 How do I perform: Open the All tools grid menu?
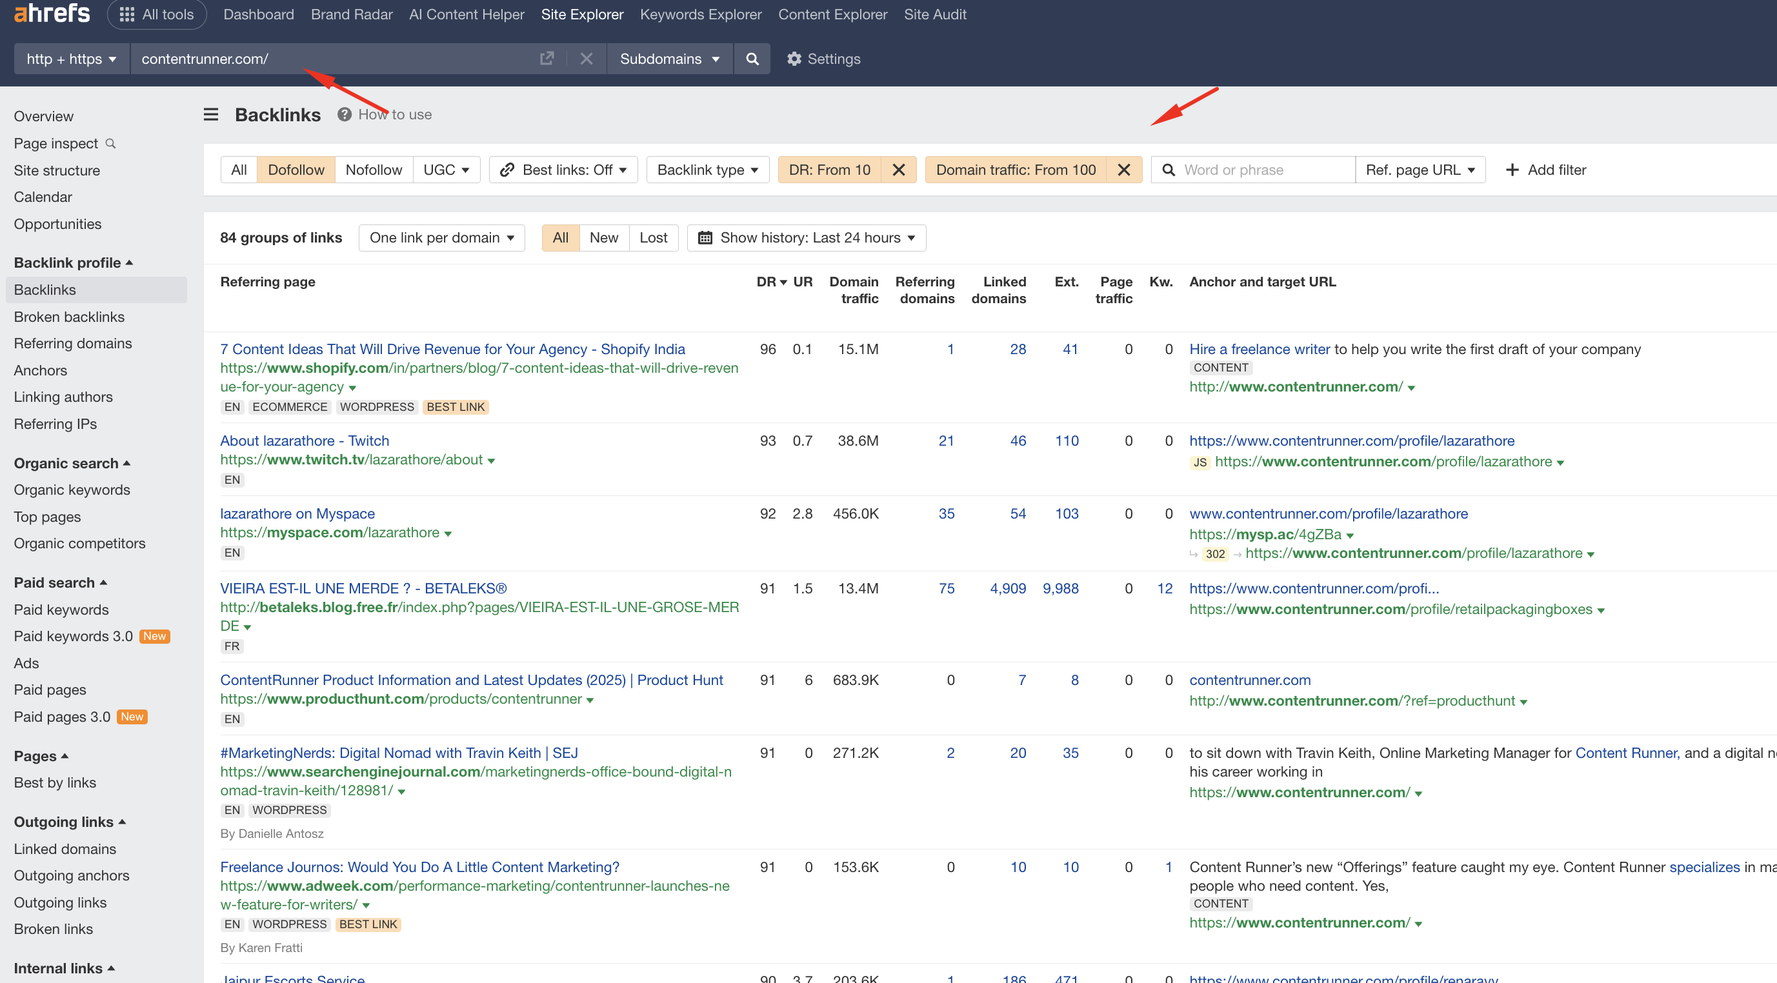click(x=157, y=14)
